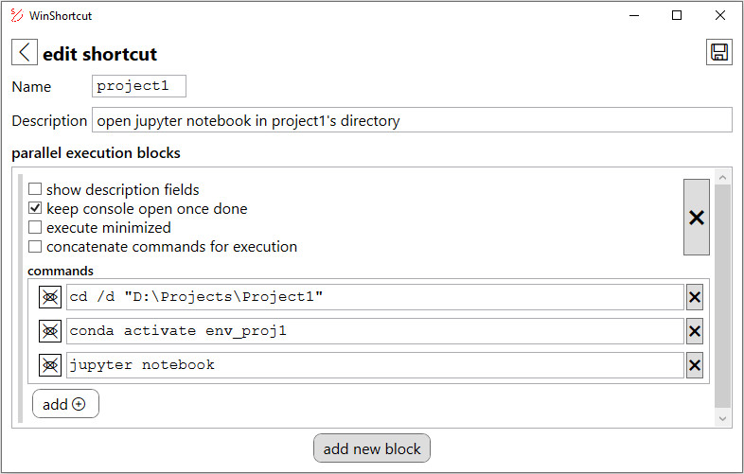Uncheck keep console open once done
This screenshot has height=474, width=744.
(35, 209)
